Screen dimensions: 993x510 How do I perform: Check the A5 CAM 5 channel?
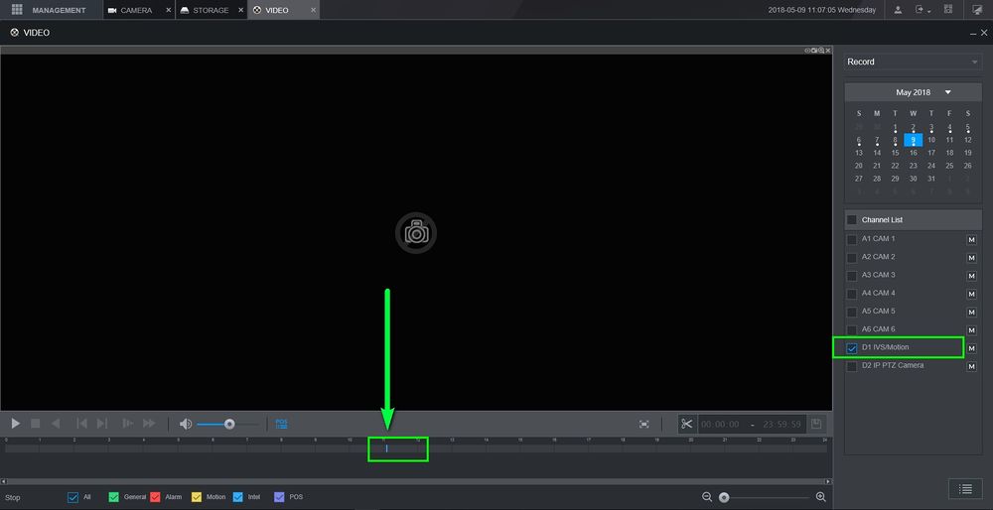(x=852, y=312)
